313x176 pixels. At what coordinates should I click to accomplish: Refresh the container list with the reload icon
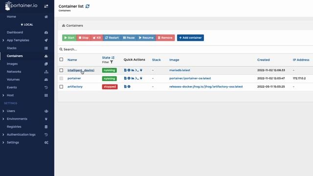click(x=88, y=6)
